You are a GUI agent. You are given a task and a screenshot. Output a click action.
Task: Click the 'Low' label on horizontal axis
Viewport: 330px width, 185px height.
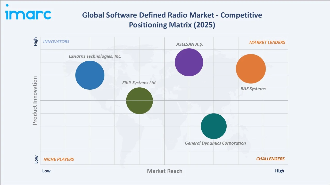tap(46, 171)
